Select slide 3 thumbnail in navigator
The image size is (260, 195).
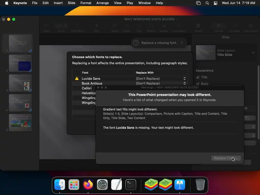pos(20,83)
